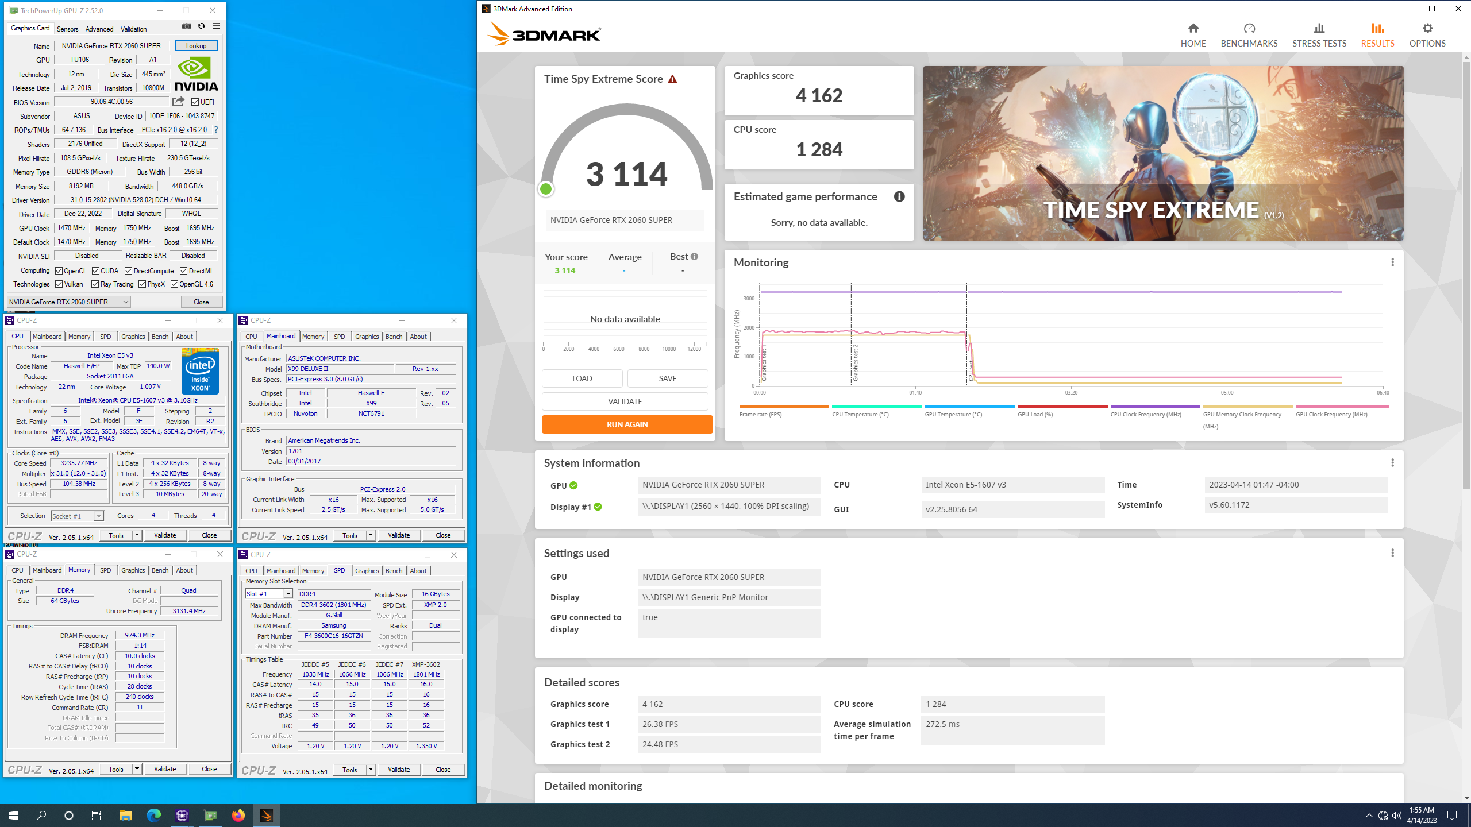1471x827 pixels.
Task: Toggle DirectML checkbox
Action: coord(184,271)
